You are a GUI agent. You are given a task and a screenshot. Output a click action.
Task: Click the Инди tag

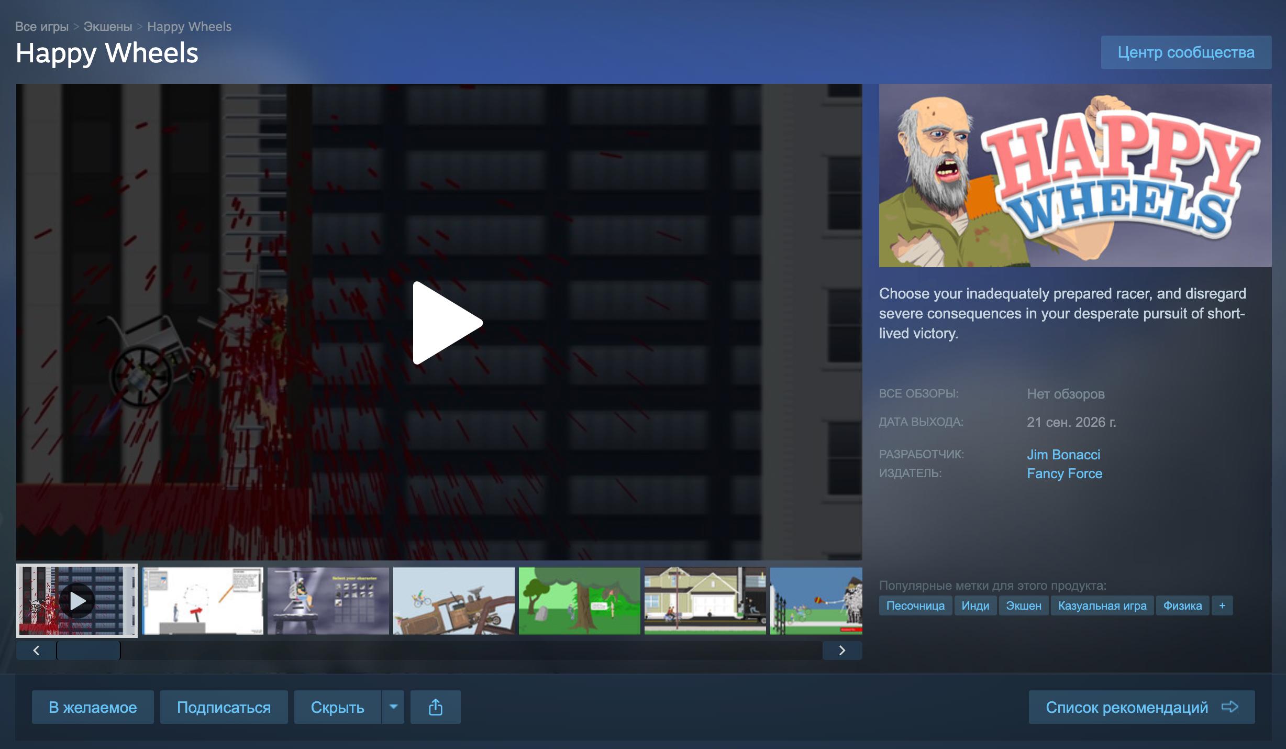pos(975,605)
